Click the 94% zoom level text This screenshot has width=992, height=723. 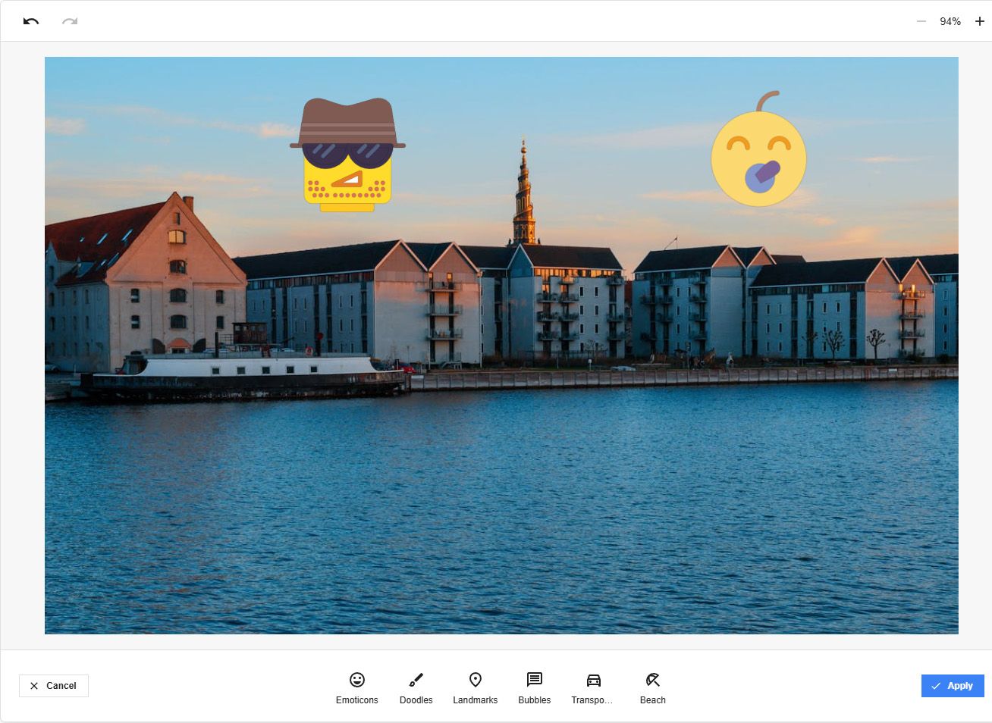click(950, 21)
